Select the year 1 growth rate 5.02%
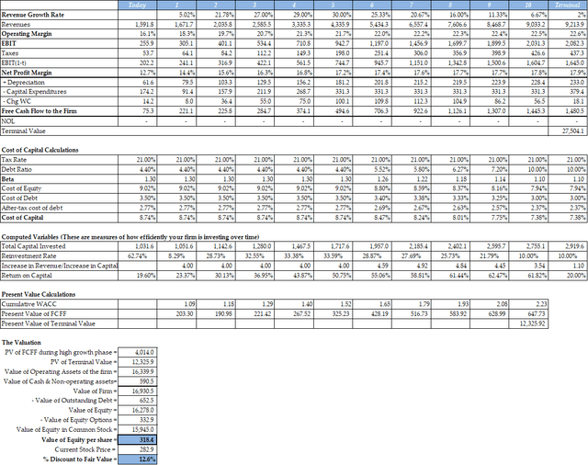 pos(176,15)
